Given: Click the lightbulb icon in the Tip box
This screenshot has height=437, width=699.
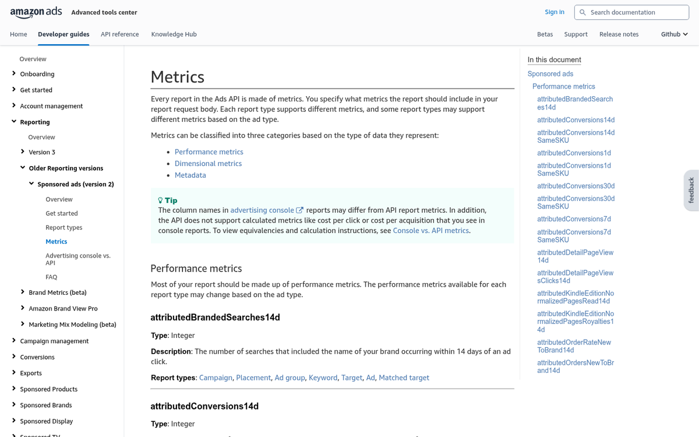Looking at the screenshot, I should [160, 200].
